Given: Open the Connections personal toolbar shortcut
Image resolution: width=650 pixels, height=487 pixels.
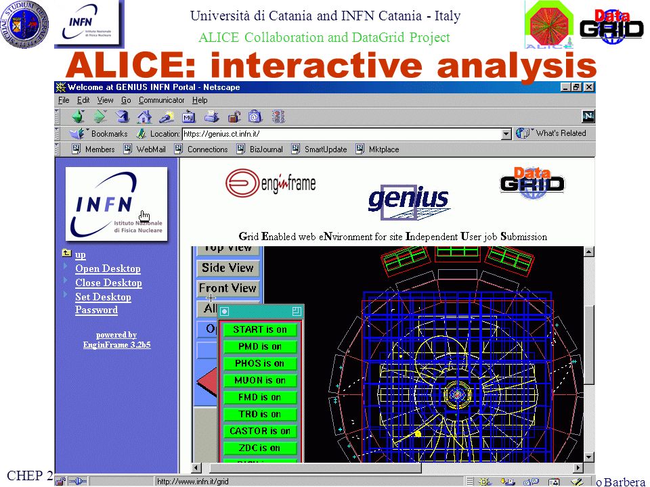Looking at the screenshot, I should [179, 149].
